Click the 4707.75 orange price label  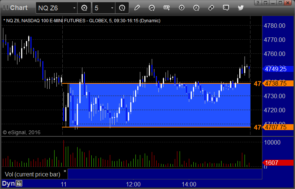click(x=278, y=127)
